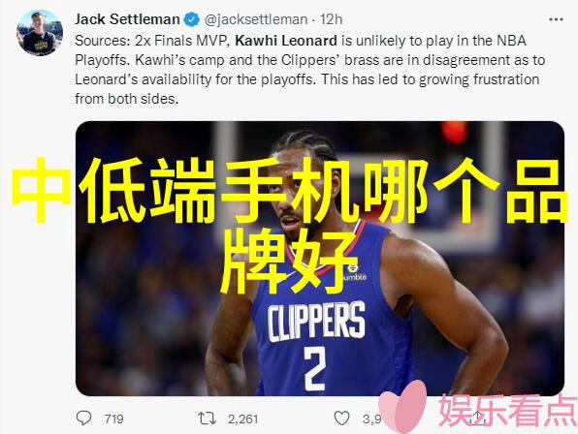Screen dimensions: 578x434
Task: Click the bold Kawhi Leonard text
Action: pyautogui.click(x=286, y=41)
